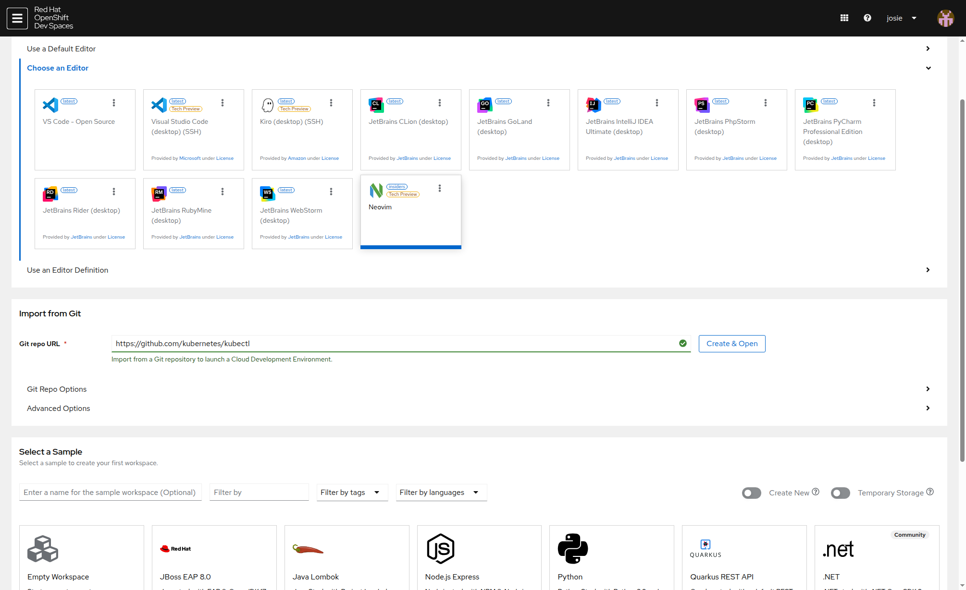966x590 pixels.
Task: Open the Microsoft provider link
Action: pyautogui.click(x=190, y=158)
